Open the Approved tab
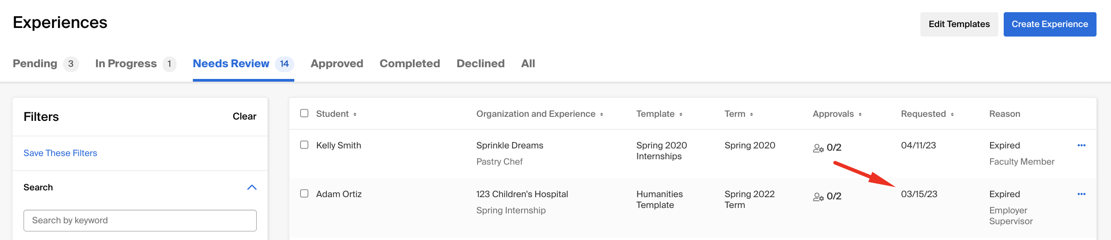This screenshot has height=240, width=1111. click(x=337, y=64)
